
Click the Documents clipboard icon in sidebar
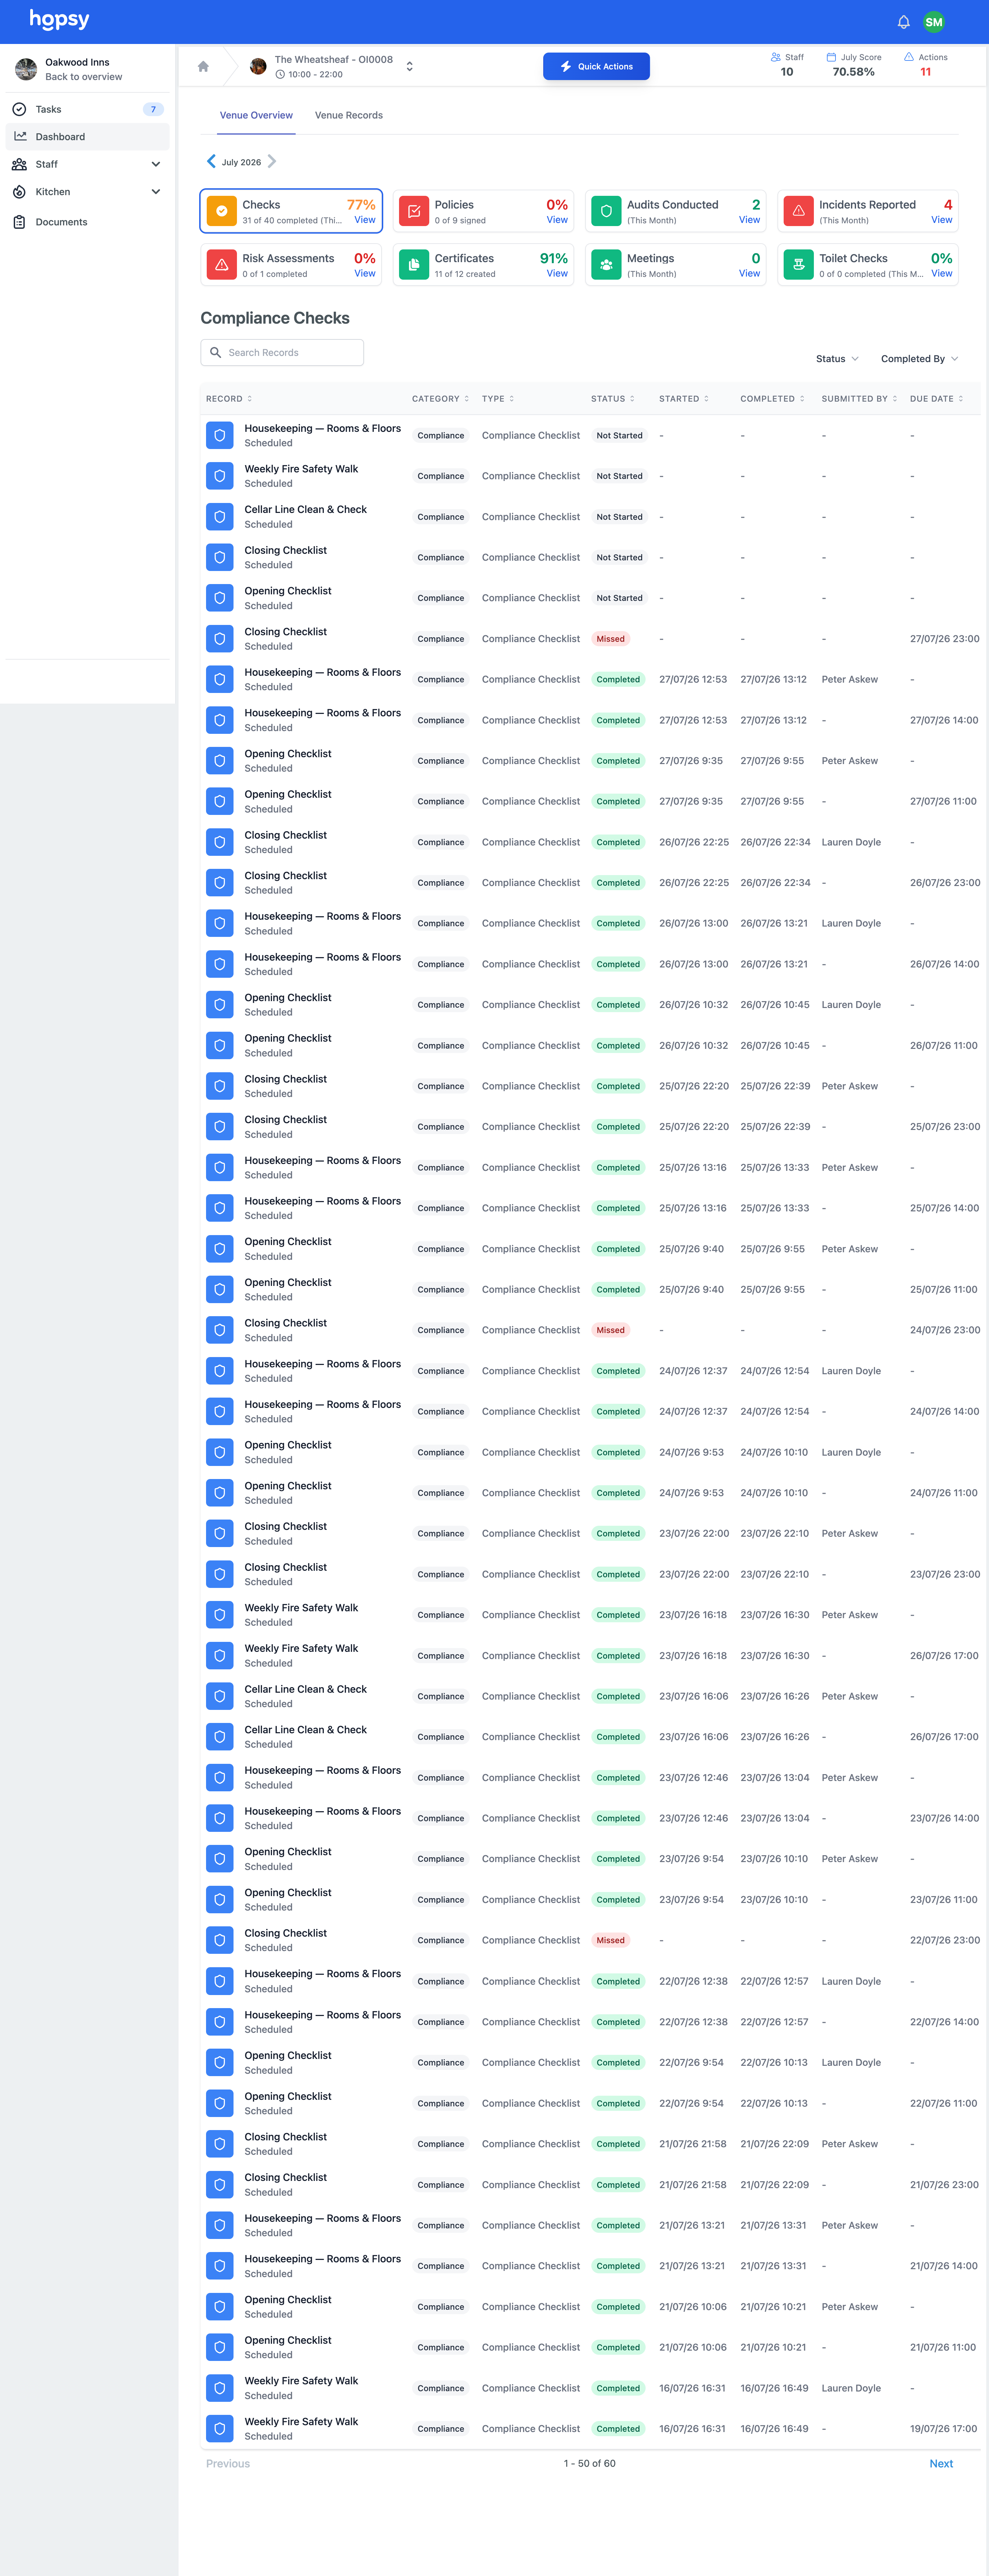19,222
